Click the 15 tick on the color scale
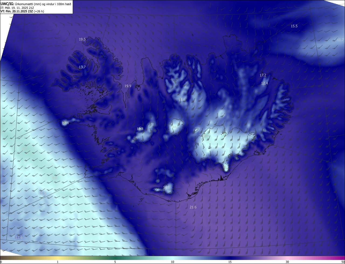345x264 pixels. pyautogui.click(x=230, y=262)
